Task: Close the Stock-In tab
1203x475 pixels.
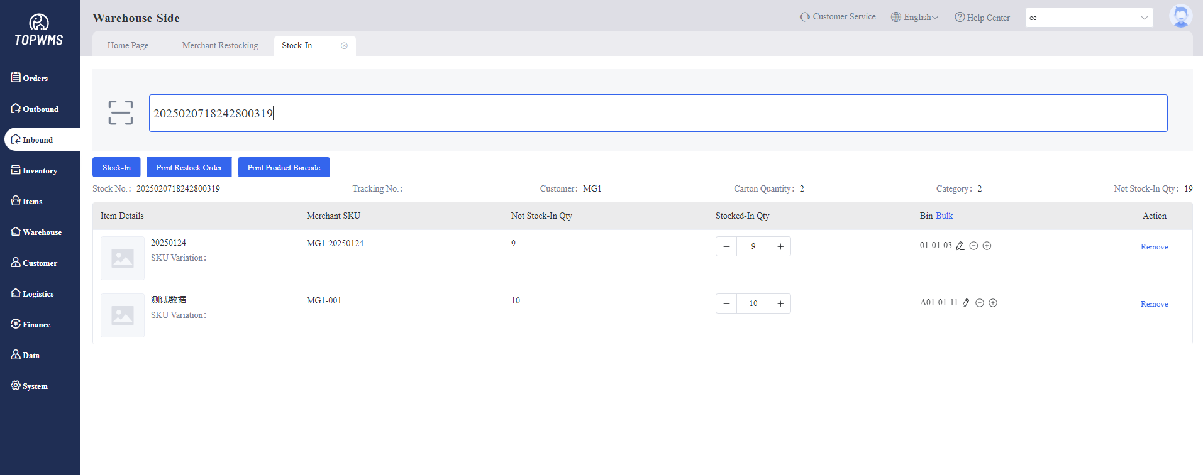Action: [344, 46]
